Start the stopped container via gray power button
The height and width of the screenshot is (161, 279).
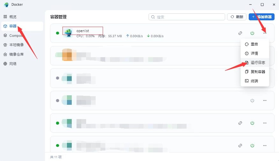pyautogui.click(x=252, y=100)
